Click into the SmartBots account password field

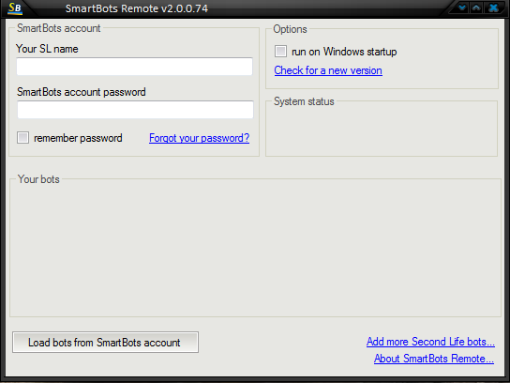pos(135,110)
